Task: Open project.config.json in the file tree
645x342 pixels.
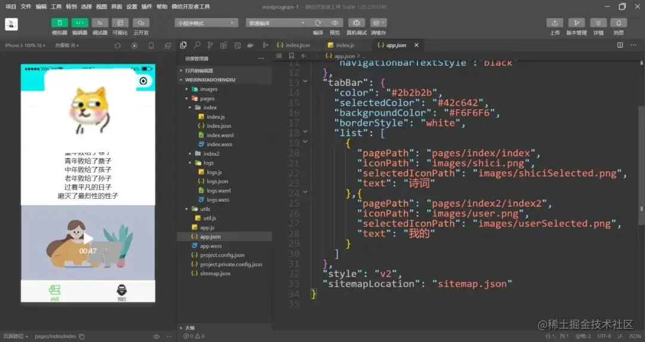Action: [x=222, y=255]
